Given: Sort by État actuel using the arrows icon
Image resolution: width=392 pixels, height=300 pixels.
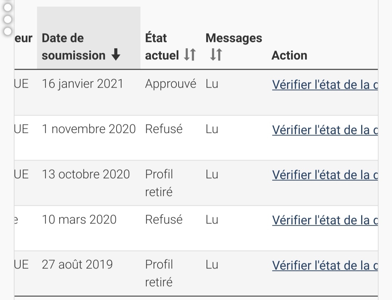Looking at the screenshot, I should pos(190,54).
